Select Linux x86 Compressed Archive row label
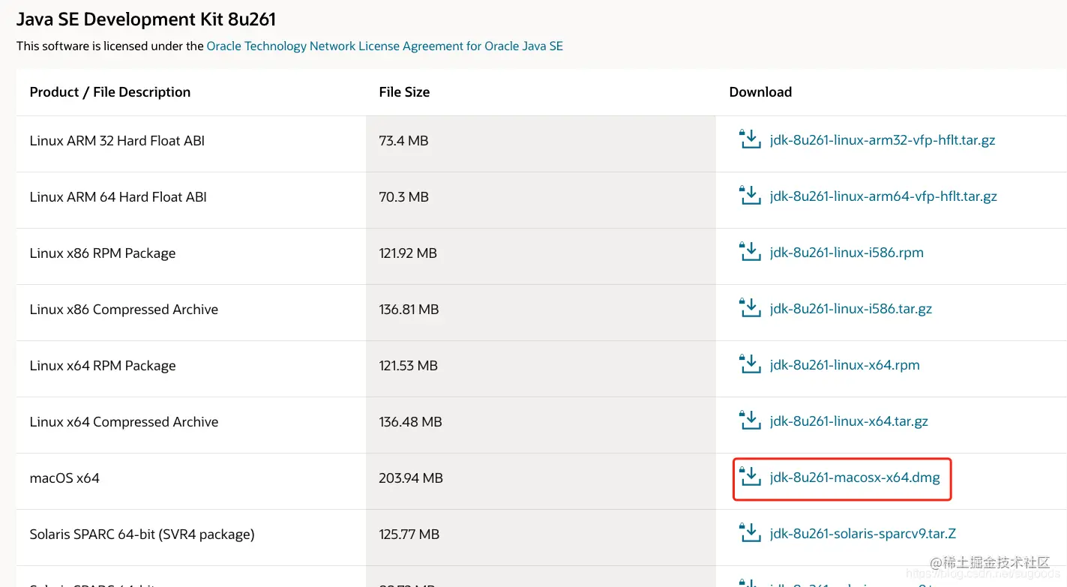Screen dimensions: 1067x587 click(x=124, y=310)
